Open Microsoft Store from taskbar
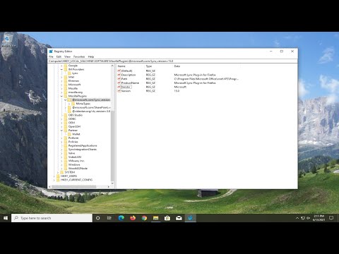 coord(167,218)
